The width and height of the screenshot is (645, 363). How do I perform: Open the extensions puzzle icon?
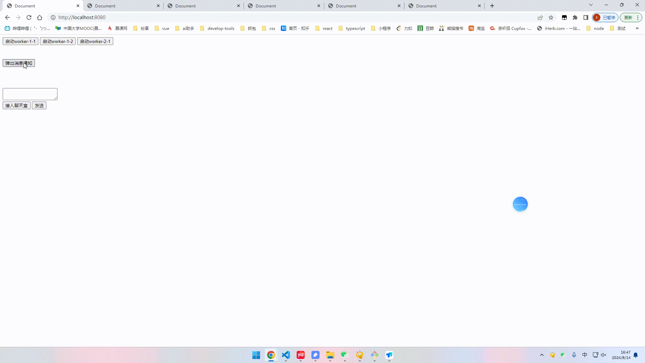(x=575, y=17)
